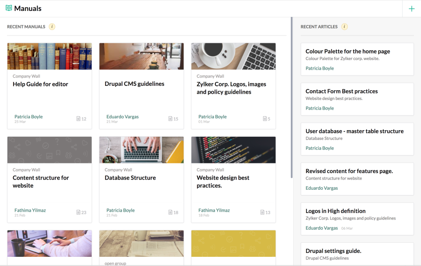Open the Help Guide for editor manual

[x=40, y=84]
